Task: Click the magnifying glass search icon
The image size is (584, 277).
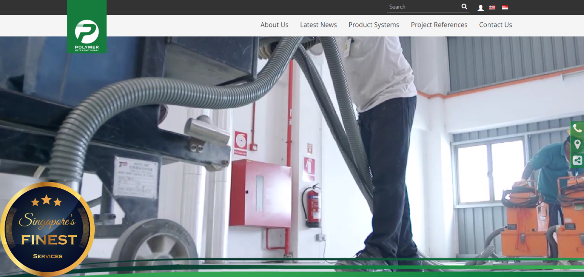Action: (464, 6)
